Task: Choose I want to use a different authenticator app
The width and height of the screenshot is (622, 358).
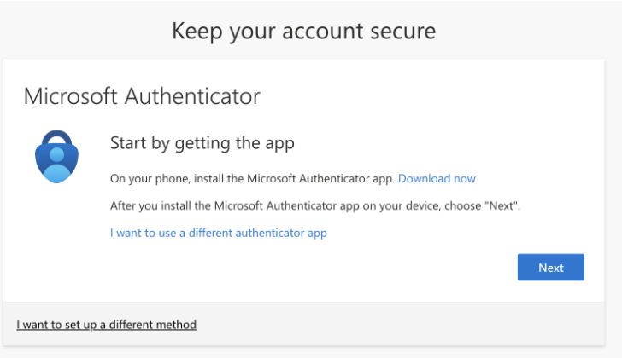Action: point(219,233)
